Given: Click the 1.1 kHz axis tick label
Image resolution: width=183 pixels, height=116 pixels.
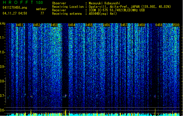Looking at the screenshot, I should (x=2, y=38).
